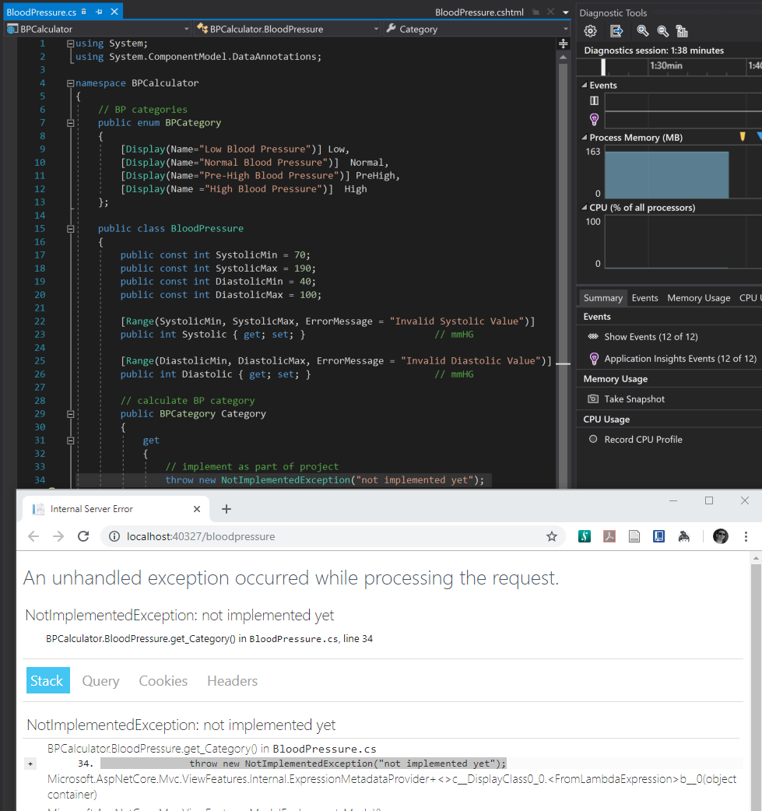Image resolution: width=762 pixels, height=811 pixels.
Task: Click Record CPU Profile label
Action: coord(643,439)
